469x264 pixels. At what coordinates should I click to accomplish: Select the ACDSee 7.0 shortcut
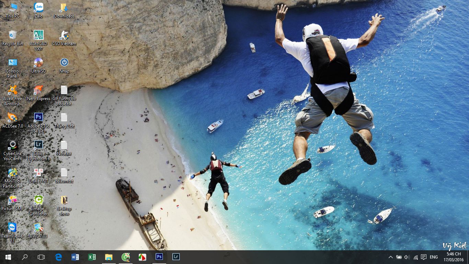(13, 120)
